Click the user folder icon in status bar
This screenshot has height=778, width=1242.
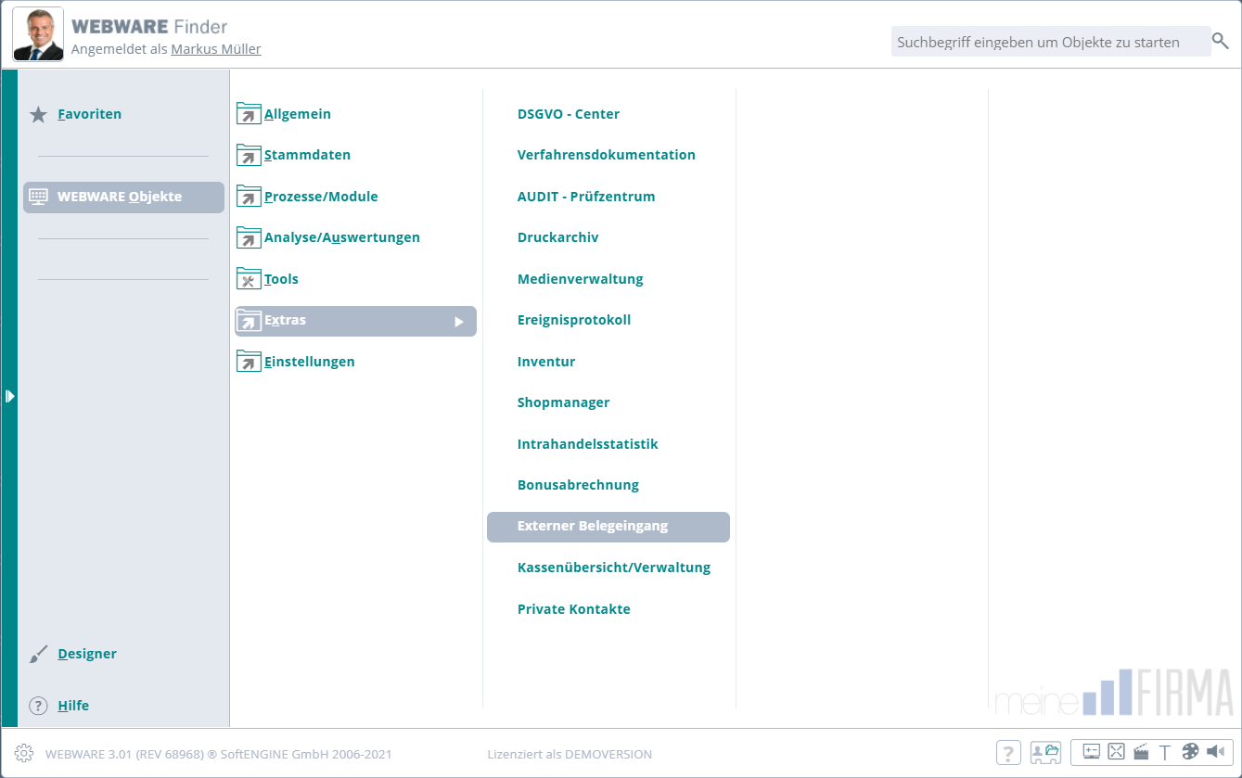tap(1045, 752)
